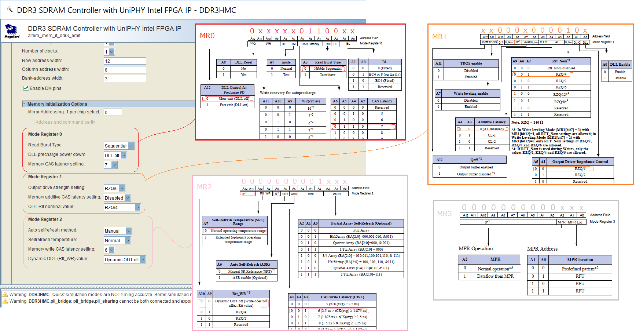The width and height of the screenshot is (636, 335).
Task: Collapse the Memory Initialization Options section
Action: (x=24, y=104)
